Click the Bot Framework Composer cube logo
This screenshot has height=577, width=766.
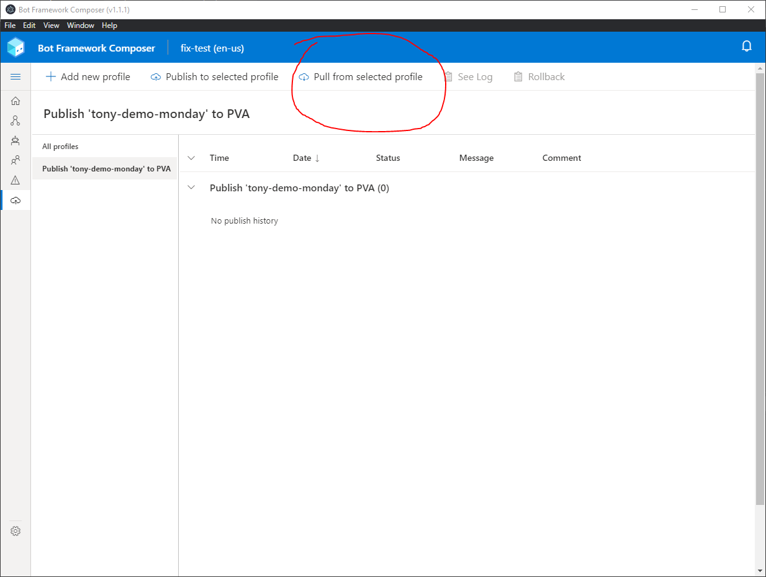(x=16, y=47)
